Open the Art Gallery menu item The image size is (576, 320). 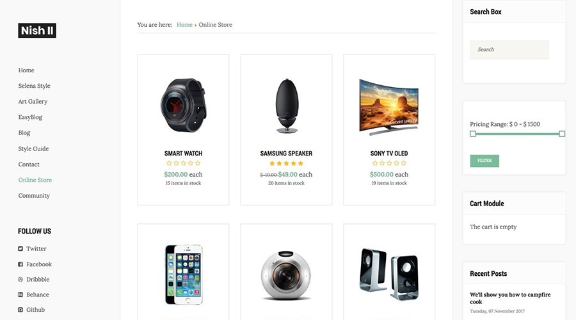click(x=33, y=101)
